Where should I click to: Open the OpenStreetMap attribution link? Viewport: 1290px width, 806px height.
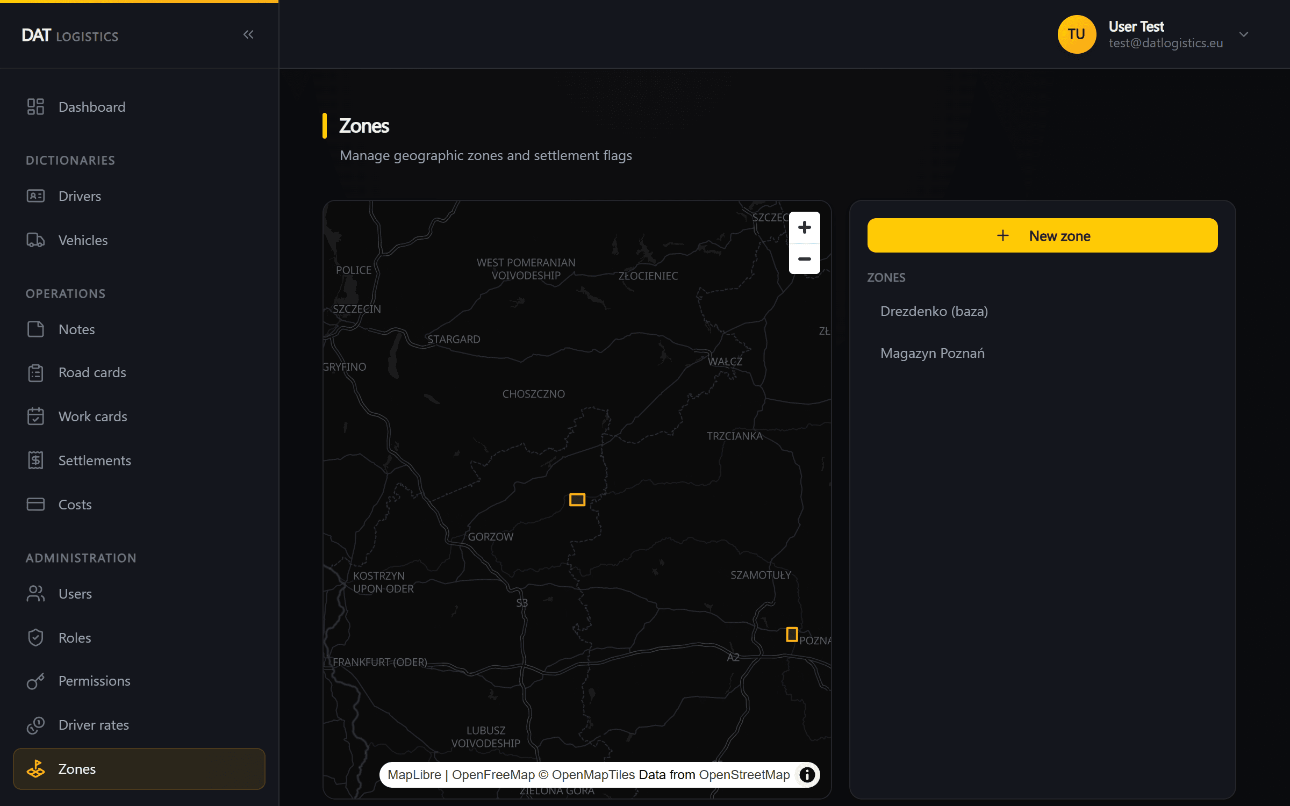click(744, 774)
